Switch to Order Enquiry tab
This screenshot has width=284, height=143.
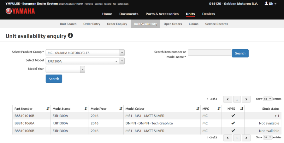click(117, 24)
